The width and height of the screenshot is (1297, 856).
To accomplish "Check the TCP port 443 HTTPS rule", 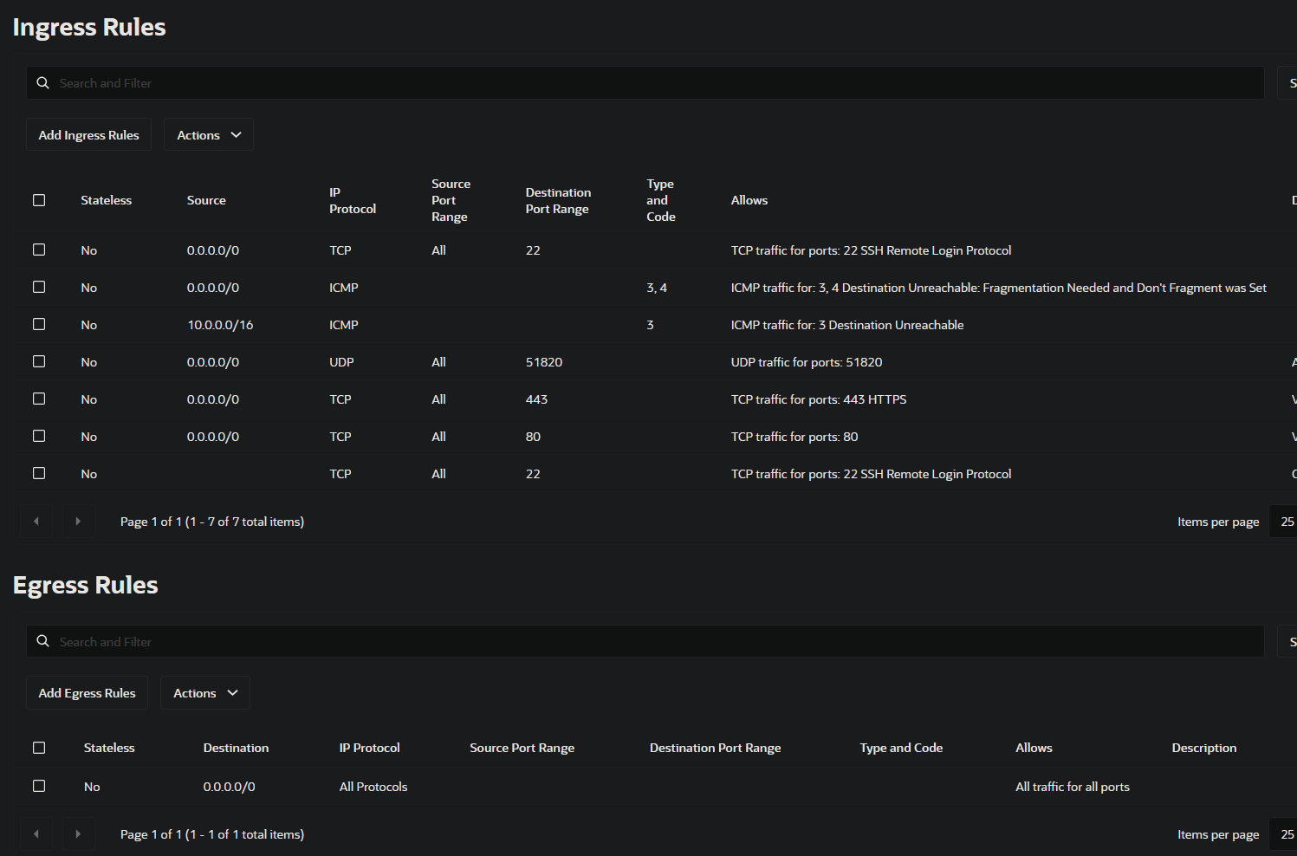I will (39, 399).
